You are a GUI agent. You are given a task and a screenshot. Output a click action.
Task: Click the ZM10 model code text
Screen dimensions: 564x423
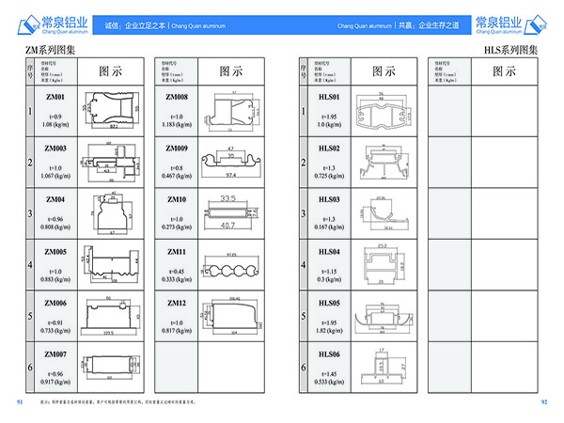tap(177, 199)
